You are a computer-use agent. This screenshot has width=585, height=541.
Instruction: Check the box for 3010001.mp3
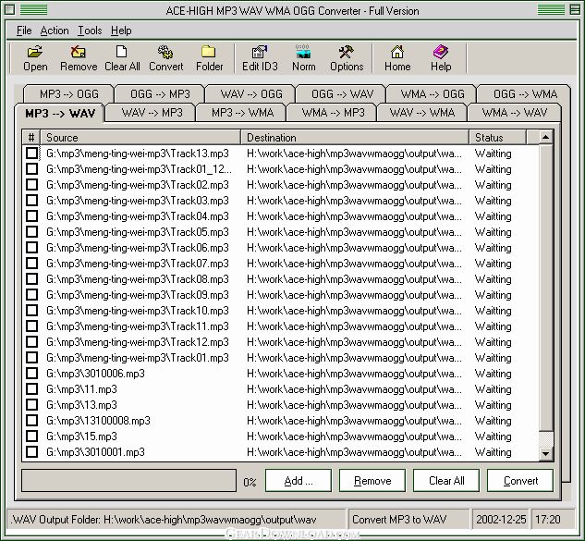click(x=32, y=452)
